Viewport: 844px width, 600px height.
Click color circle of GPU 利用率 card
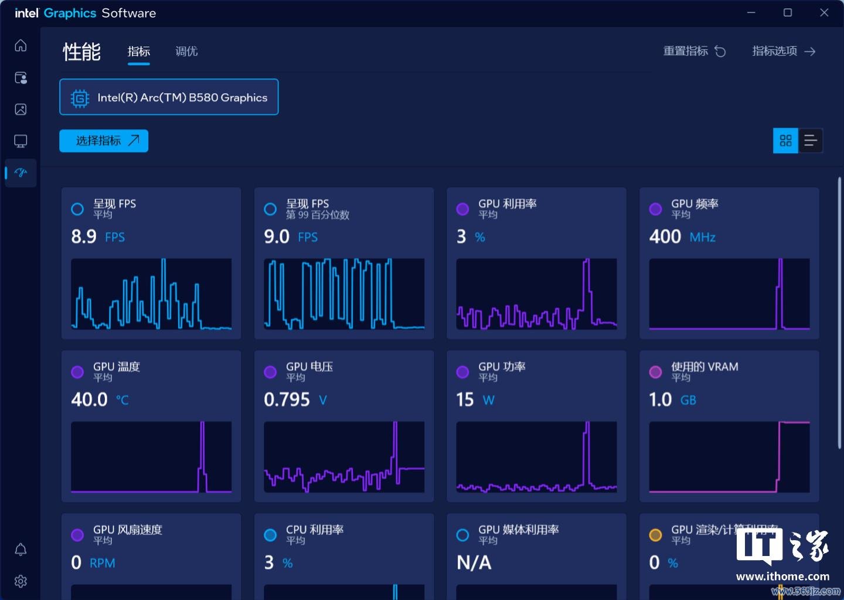point(462,209)
